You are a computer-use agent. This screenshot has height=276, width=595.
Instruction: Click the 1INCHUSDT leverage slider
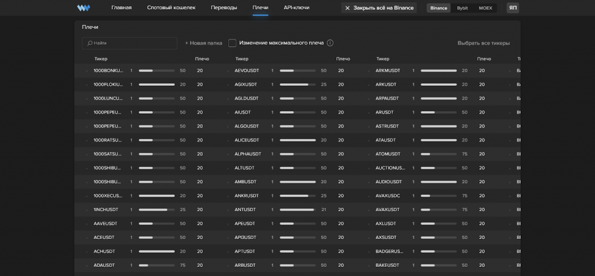[x=156, y=210]
